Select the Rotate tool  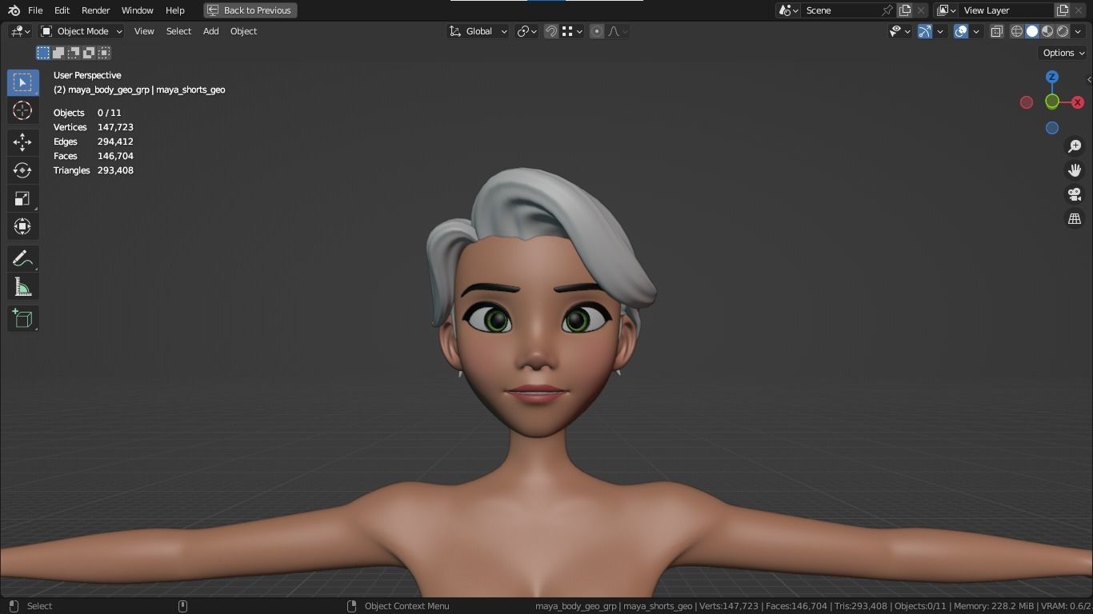pos(22,170)
